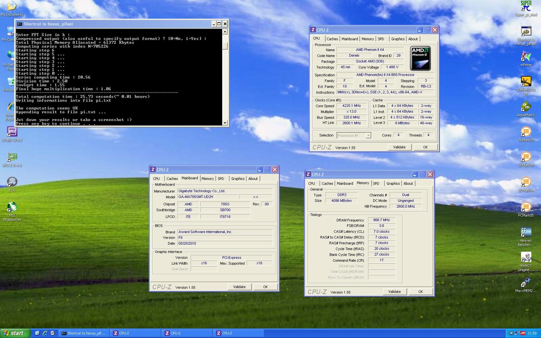Image resolution: width=541 pixels, height=338 pixels.
Task: Click Validate in the Mainboard window
Action: tap(239, 287)
